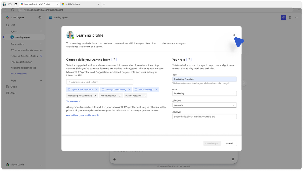Click the browser back arrow
This screenshot has height=171, width=303.
[5, 10]
